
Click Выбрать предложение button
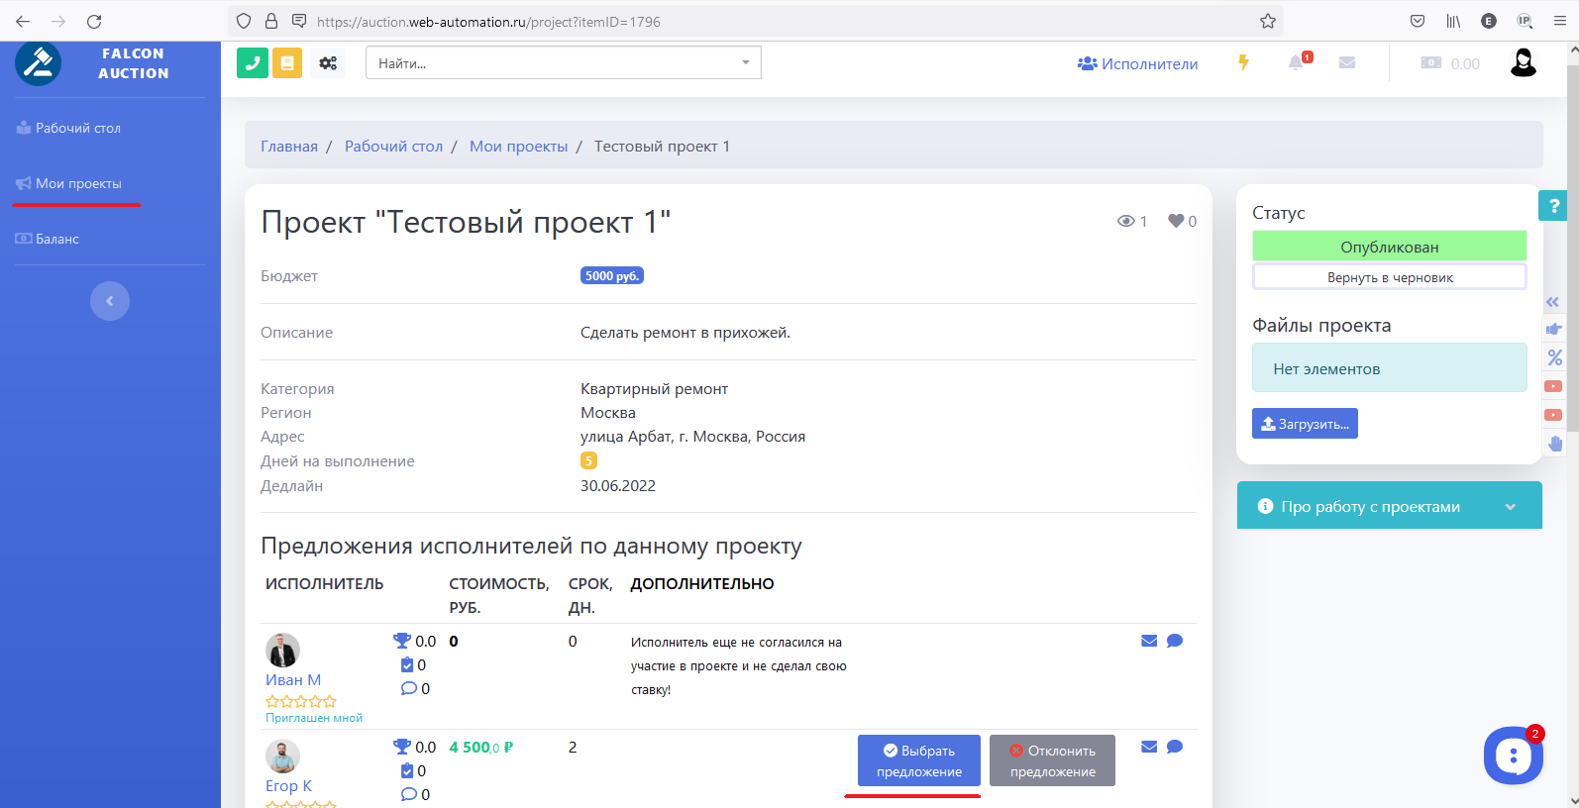pos(918,760)
